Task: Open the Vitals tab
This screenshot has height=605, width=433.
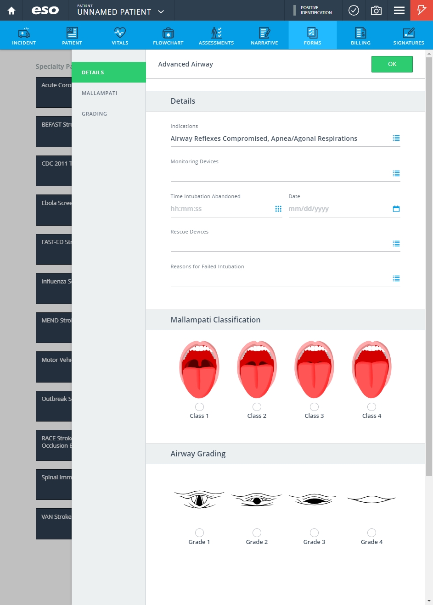Action: [120, 35]
